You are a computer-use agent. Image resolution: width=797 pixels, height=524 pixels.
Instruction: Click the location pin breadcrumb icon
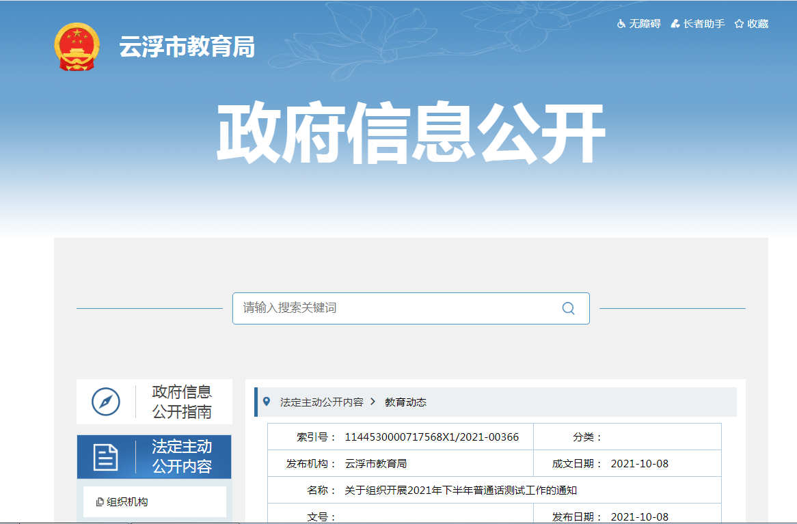[x=267, y=402]
